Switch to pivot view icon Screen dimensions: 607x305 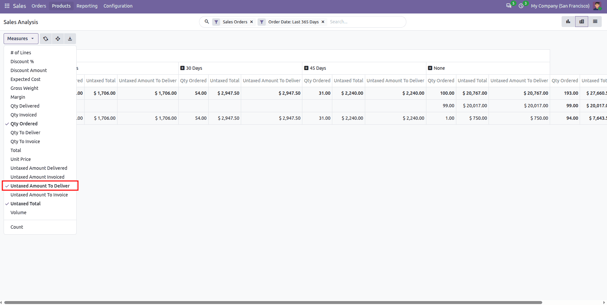click(x=582, y=21)
